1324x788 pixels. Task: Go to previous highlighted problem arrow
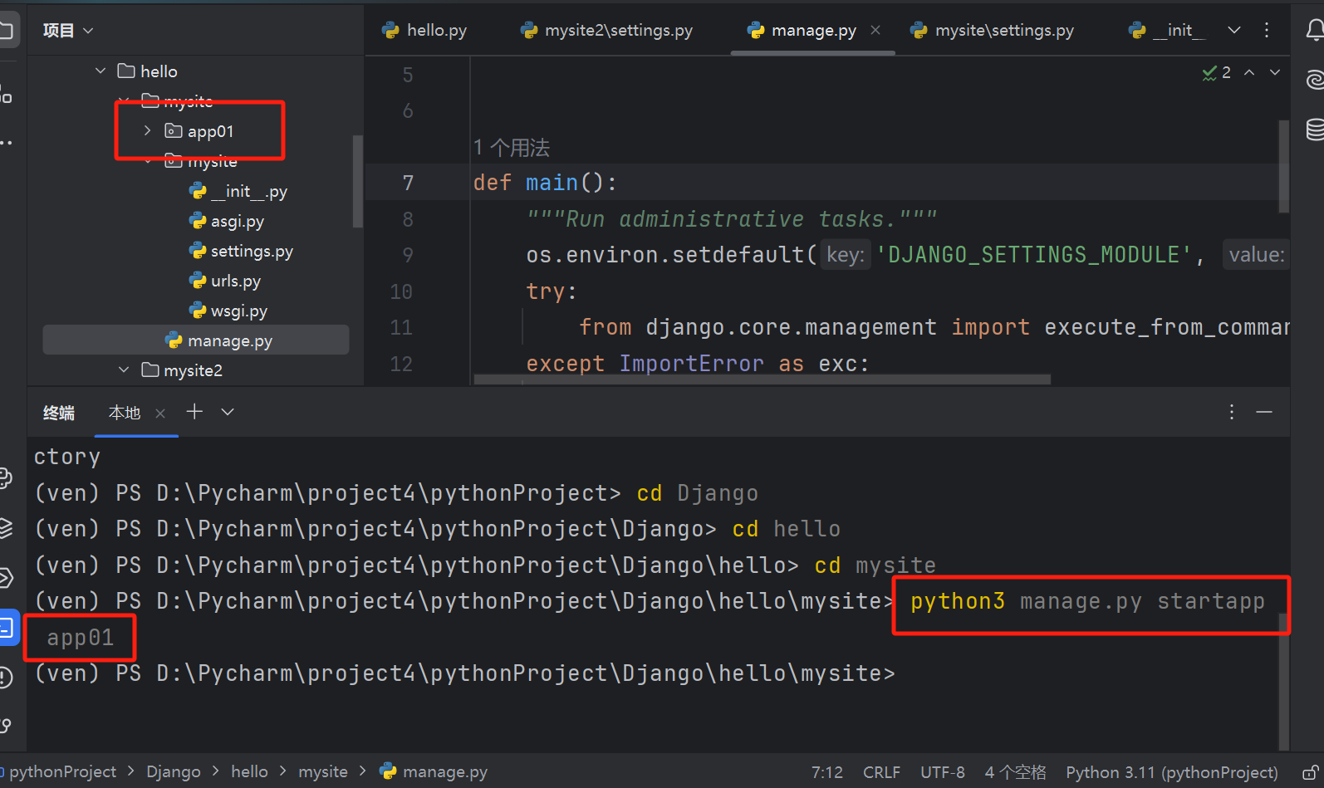1249,73
